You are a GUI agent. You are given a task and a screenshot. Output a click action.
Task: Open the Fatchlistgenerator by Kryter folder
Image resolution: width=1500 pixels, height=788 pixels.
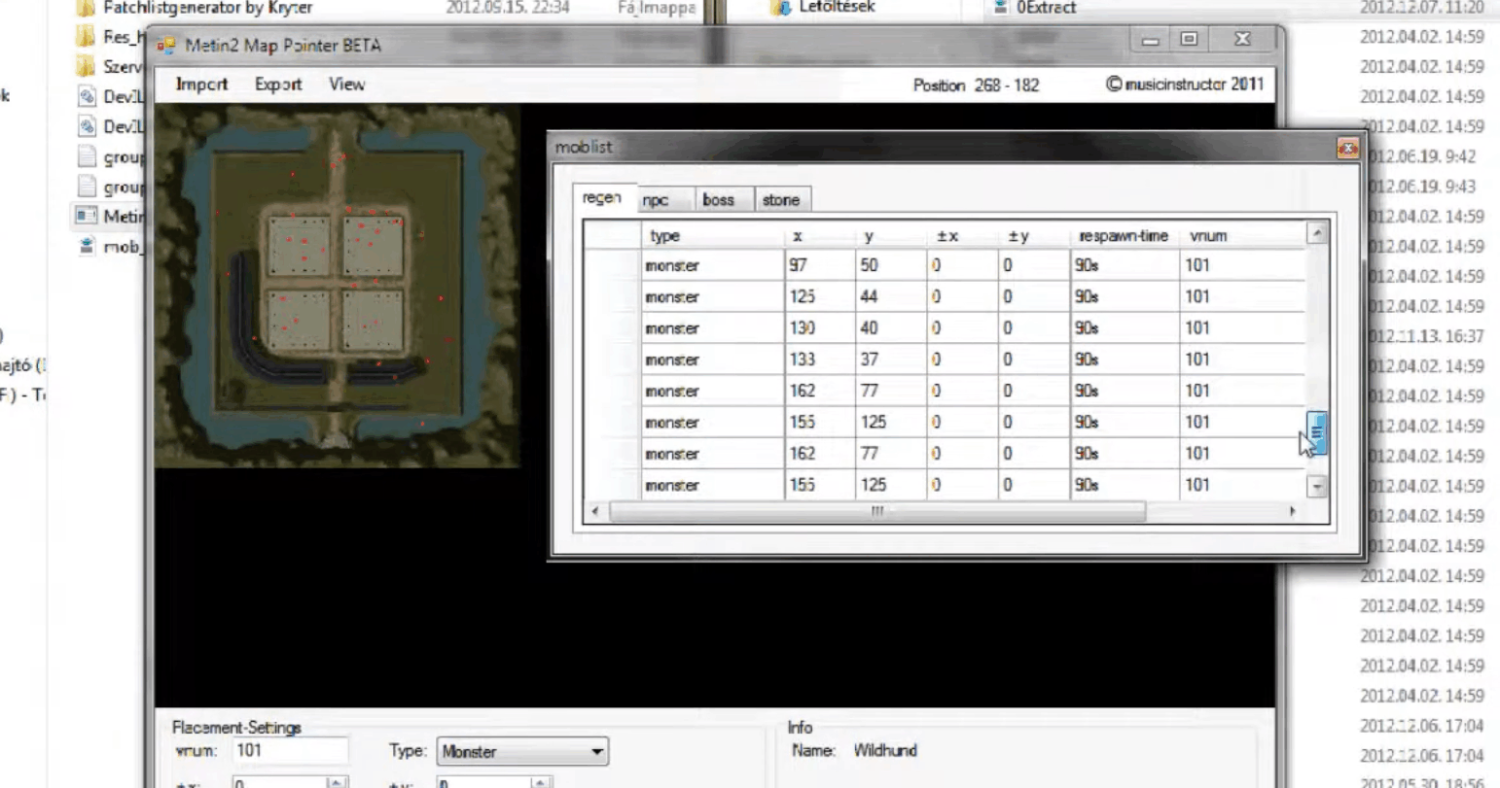coord(86,8)
